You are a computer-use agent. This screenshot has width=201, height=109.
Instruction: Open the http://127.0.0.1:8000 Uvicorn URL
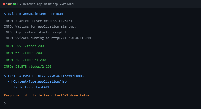coord(71,38)
